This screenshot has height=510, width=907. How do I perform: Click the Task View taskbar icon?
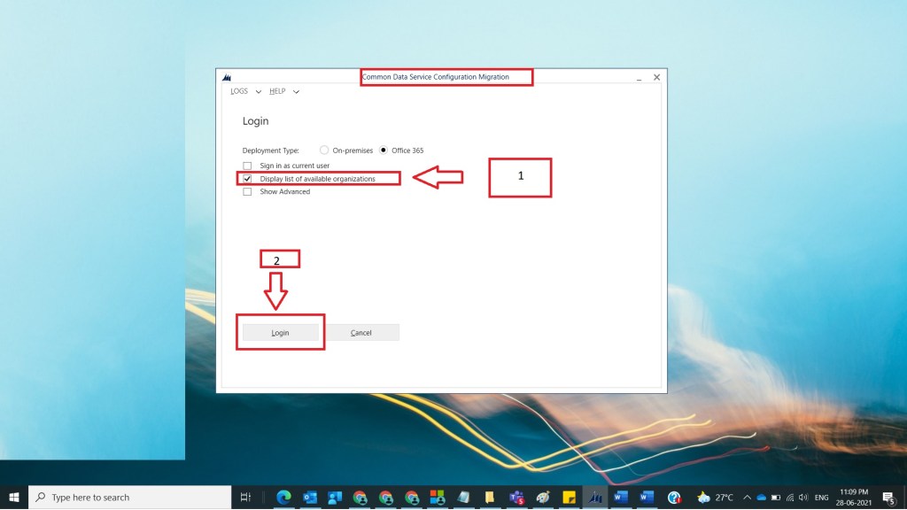click(x=246, y=497)
